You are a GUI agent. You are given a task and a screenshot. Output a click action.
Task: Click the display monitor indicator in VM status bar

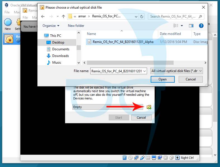[x=154, y=158]
